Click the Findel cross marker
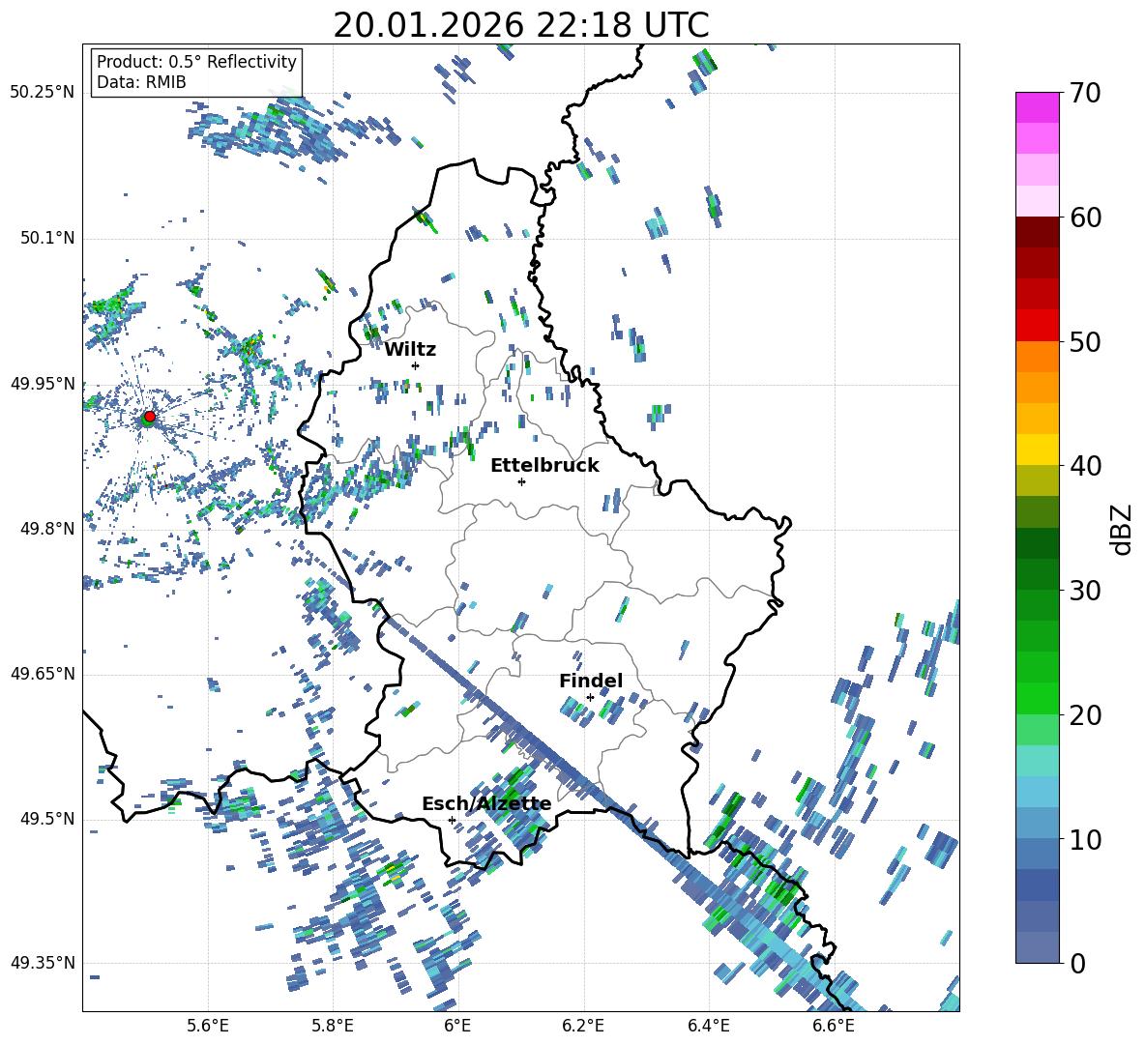 [x=590, y=698]
